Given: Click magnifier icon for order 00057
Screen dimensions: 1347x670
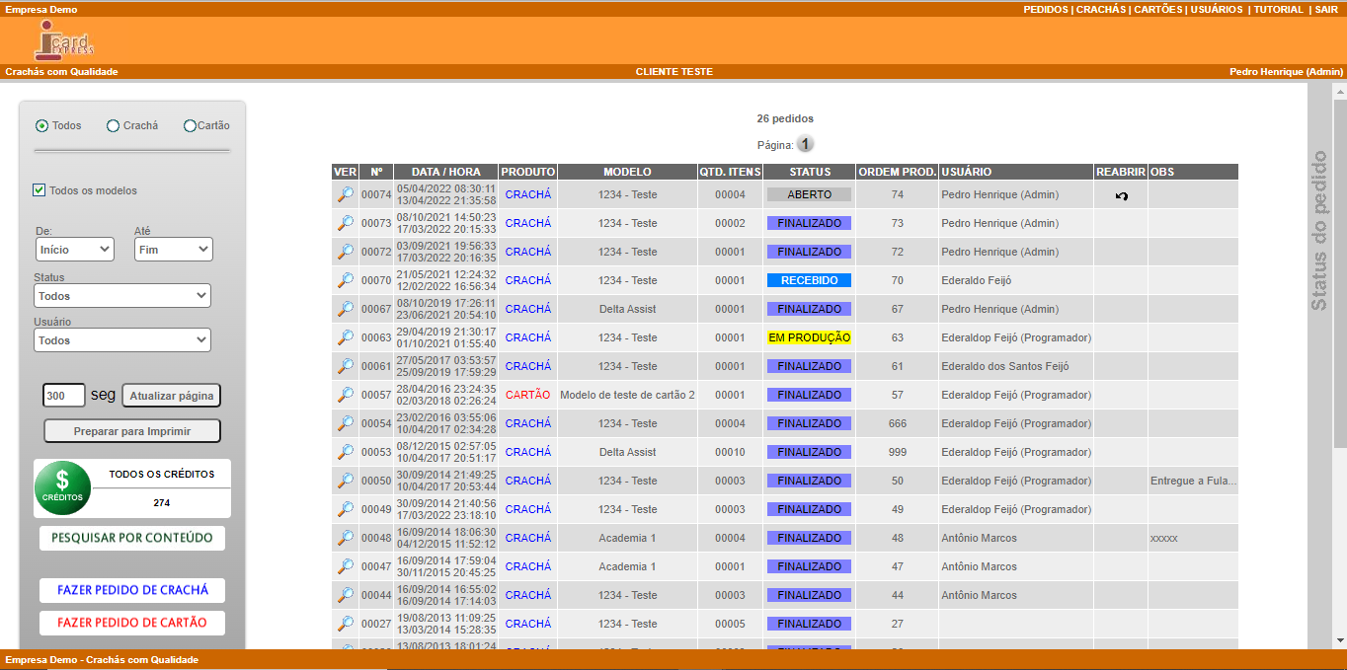Looking at the screenshot, I should point(345,396).
